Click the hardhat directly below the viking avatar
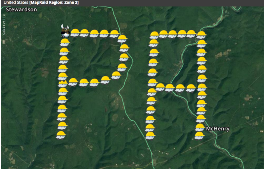Image resolution: width=264 pixels, height=169 pixels. tap(64, 42)
